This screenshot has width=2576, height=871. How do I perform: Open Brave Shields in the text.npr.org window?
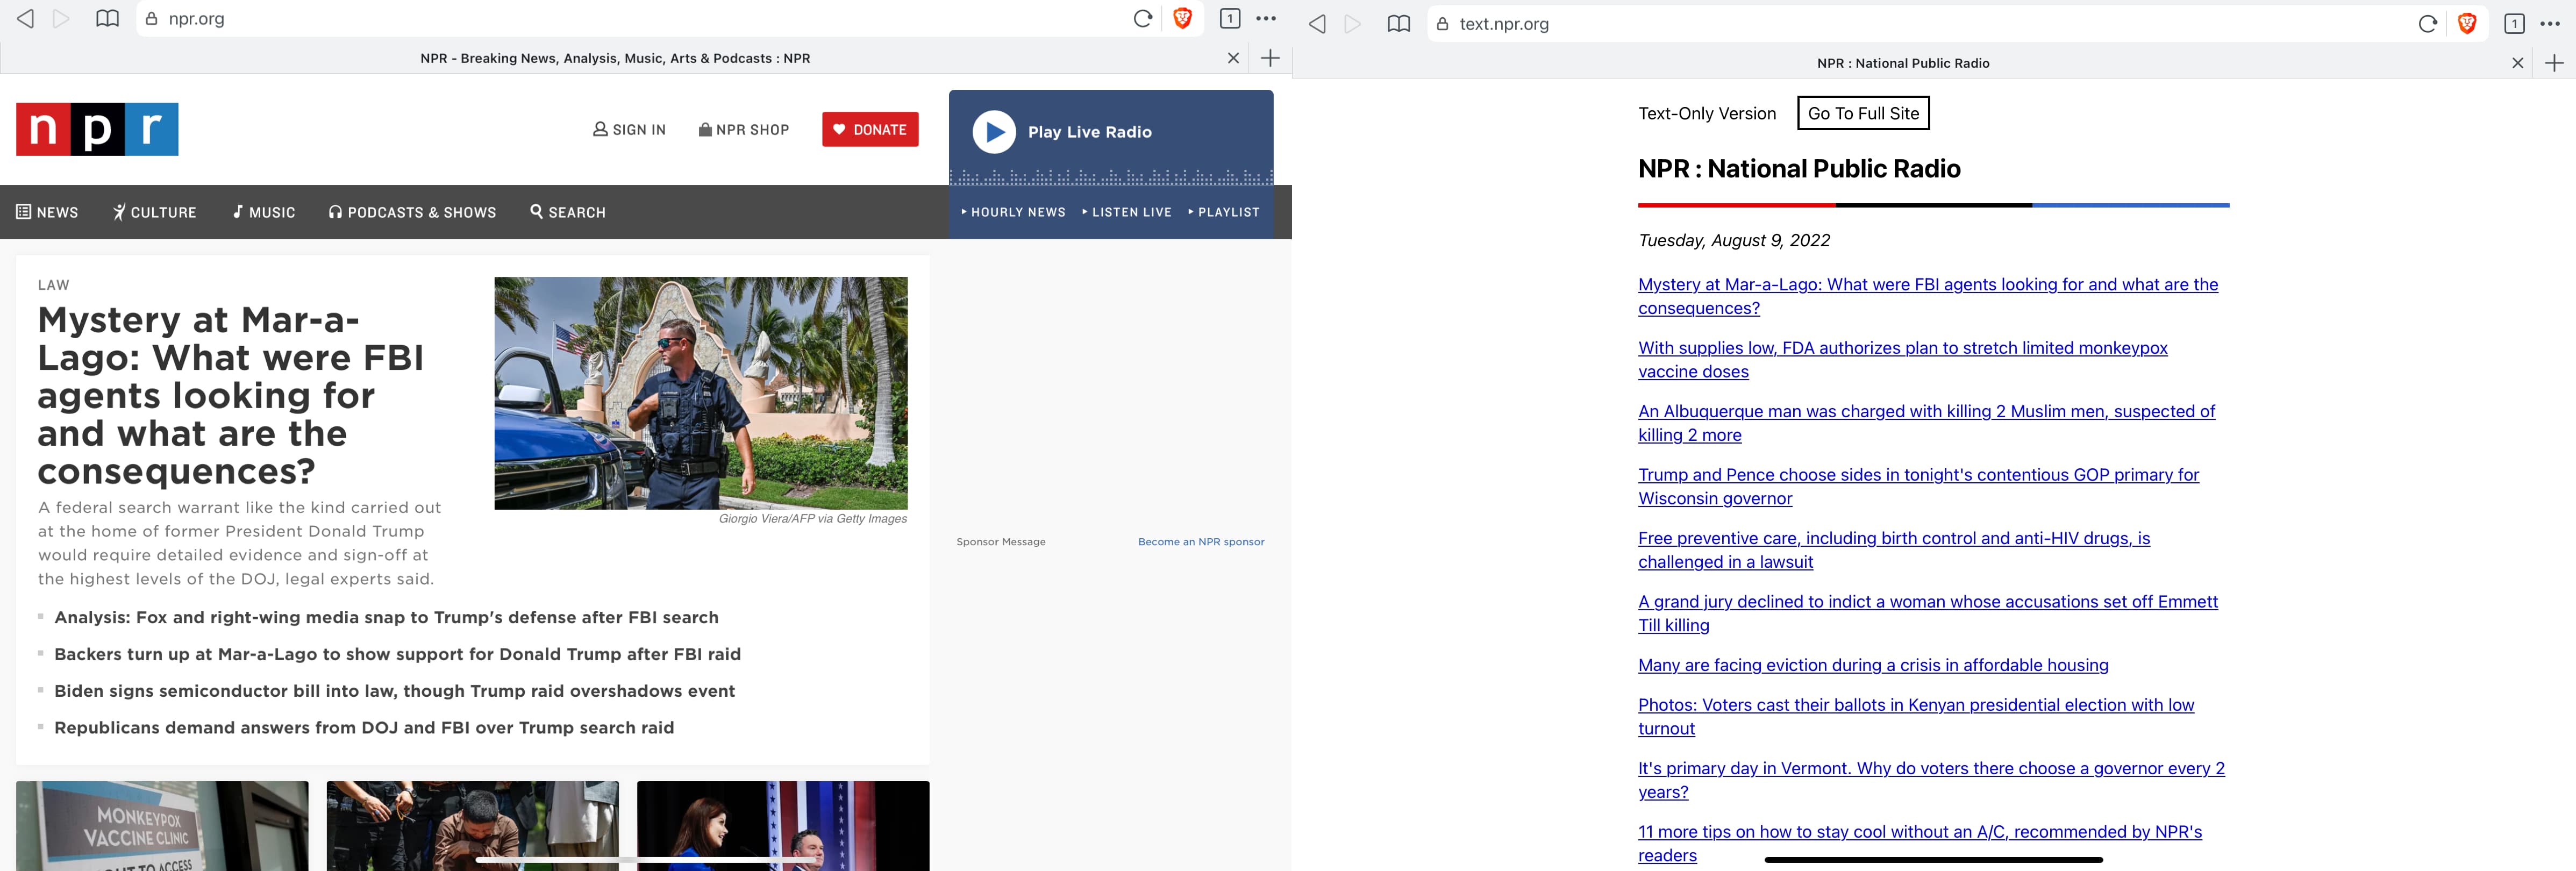[x=2467, y=24]
